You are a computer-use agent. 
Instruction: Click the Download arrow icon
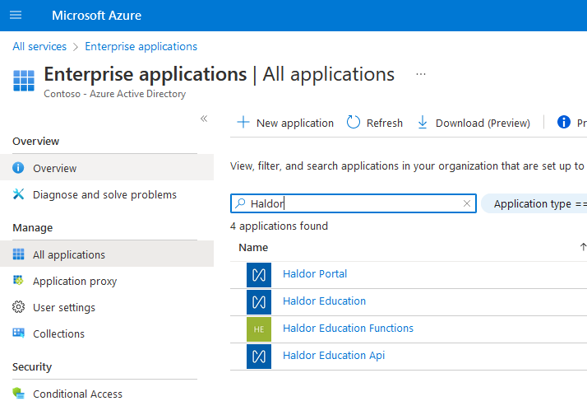pyautogui.click(x=423, y=123)
